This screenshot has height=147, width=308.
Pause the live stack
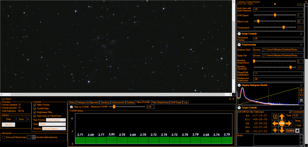(x=8, y=125)
